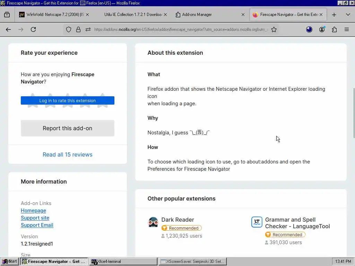355x266 pixels.
Task: Open the add-on Homepage link
Action: click(33, 211)
